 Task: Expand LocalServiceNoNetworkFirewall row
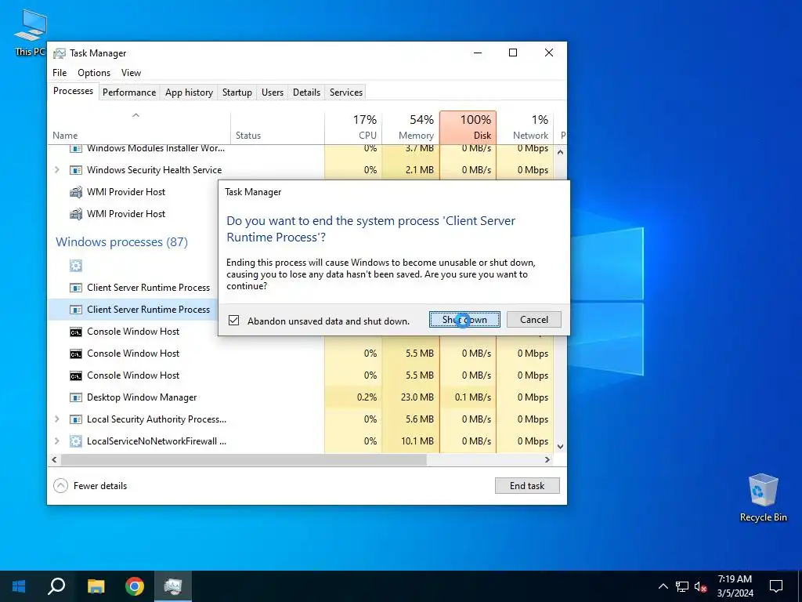[x=56, y=441]
